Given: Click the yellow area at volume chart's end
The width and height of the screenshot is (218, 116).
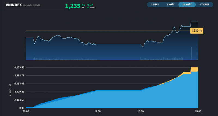Looking at the screenshot, I should pos(195,69).
